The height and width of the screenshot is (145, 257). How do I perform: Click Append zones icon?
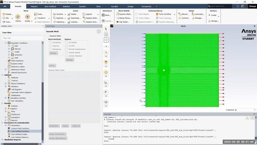click(84, 14)
